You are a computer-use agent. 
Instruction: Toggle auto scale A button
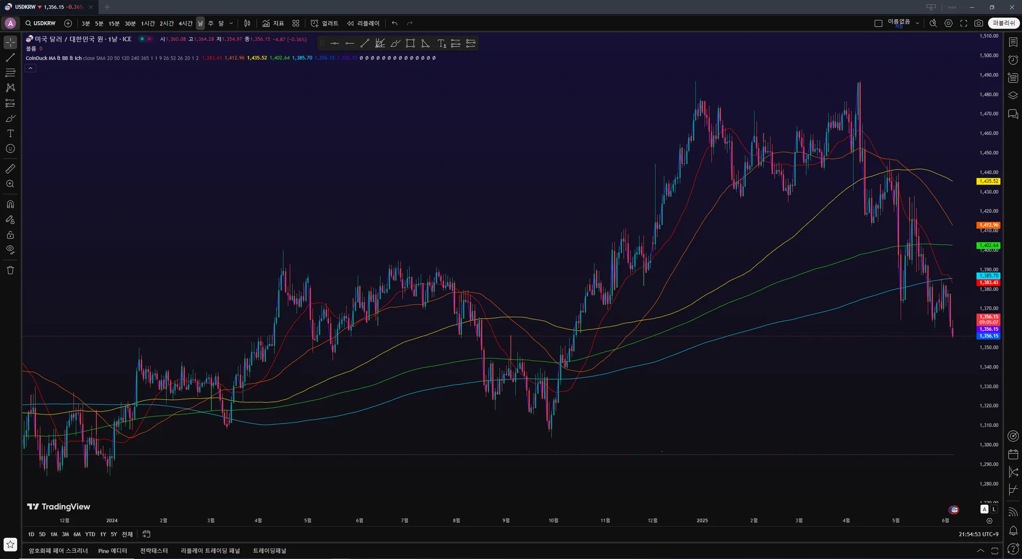984,510
